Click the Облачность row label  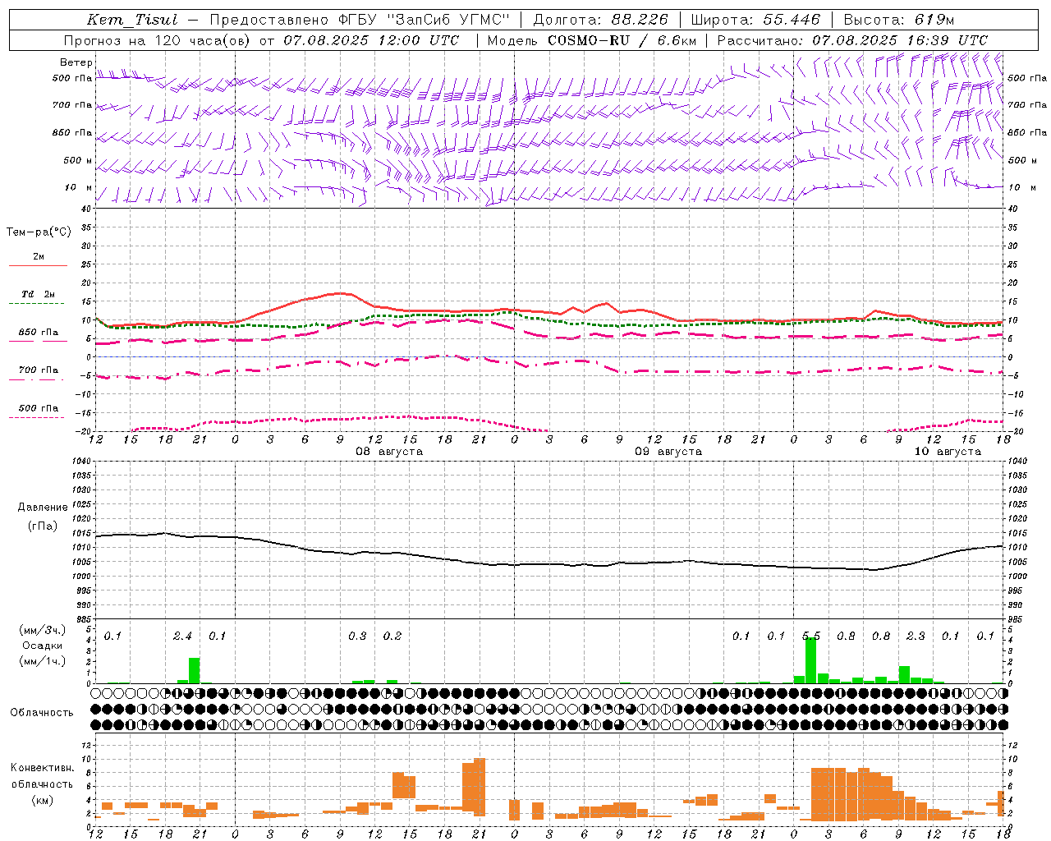(41, 713)
